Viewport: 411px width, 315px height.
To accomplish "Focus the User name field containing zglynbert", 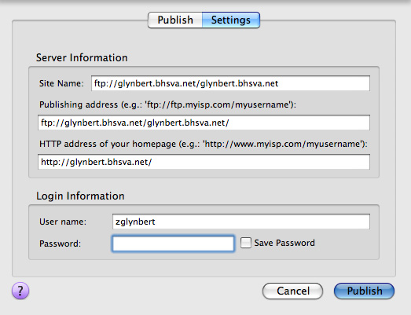I will point(241,222).
